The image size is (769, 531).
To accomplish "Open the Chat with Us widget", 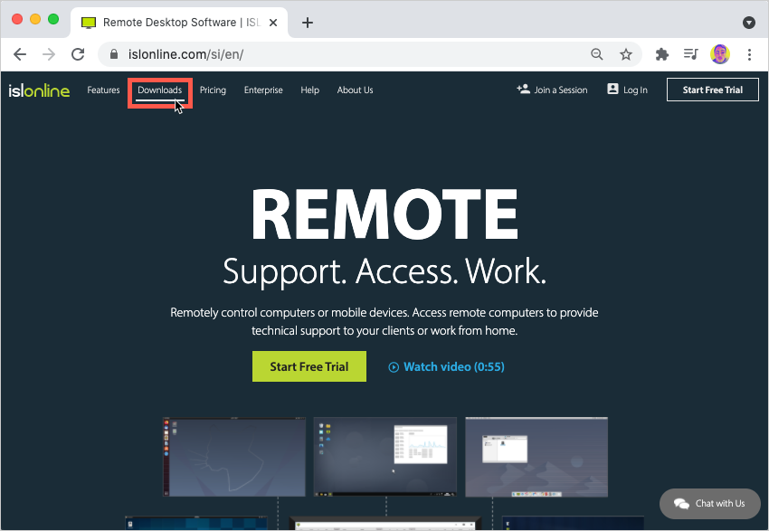I will tap(710, 504).
